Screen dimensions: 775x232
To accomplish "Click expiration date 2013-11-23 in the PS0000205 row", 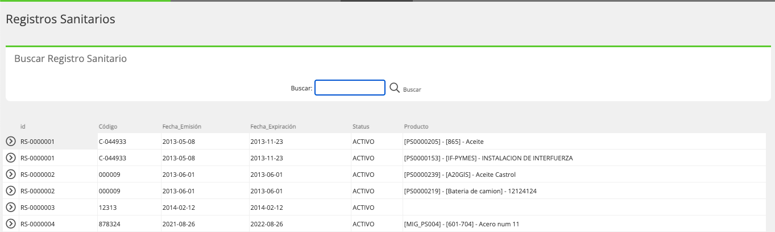I will pos(267,142).
